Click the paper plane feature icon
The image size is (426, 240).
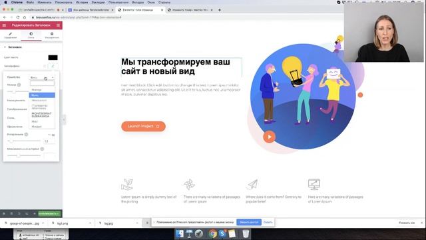tap(252, 185)
